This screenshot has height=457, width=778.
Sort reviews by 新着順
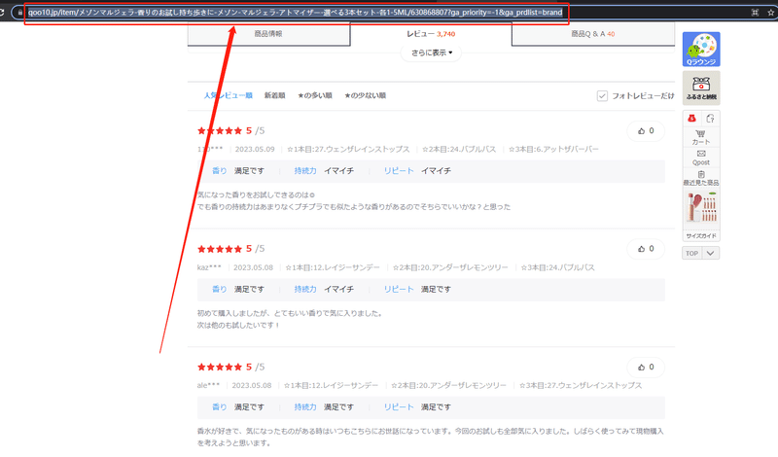click(x=274, y=95)
